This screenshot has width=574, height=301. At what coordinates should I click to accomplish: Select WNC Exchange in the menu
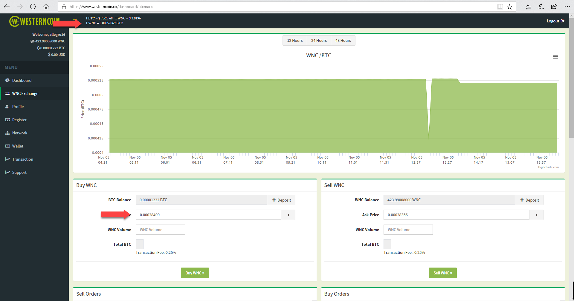point(34,93)
